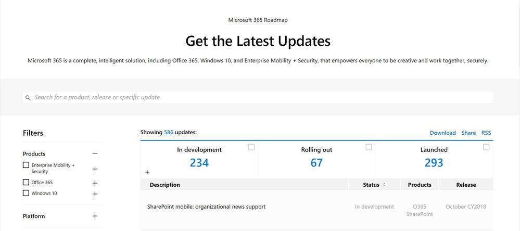Image resolution: width=520 pixels, height=231 pixels.
Task: Click the Status column sort arrows
Action: [384, 185]
